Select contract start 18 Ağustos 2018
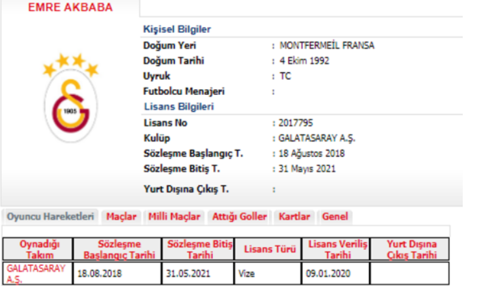499x288 pixels. point(311,154)
